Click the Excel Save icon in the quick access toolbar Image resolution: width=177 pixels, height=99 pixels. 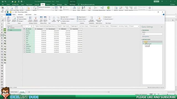2,2
